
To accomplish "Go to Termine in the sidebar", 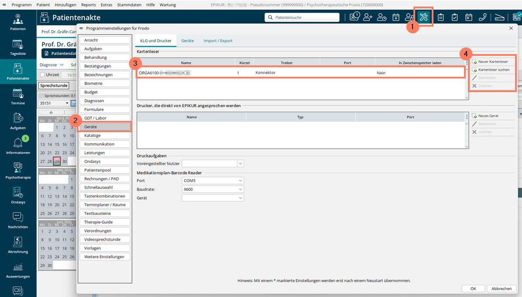I will click(18, 96).
